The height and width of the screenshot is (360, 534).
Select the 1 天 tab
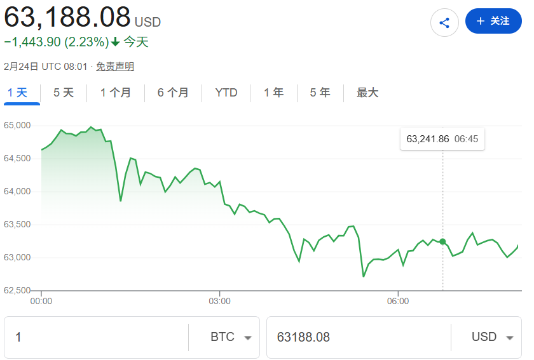18,93
